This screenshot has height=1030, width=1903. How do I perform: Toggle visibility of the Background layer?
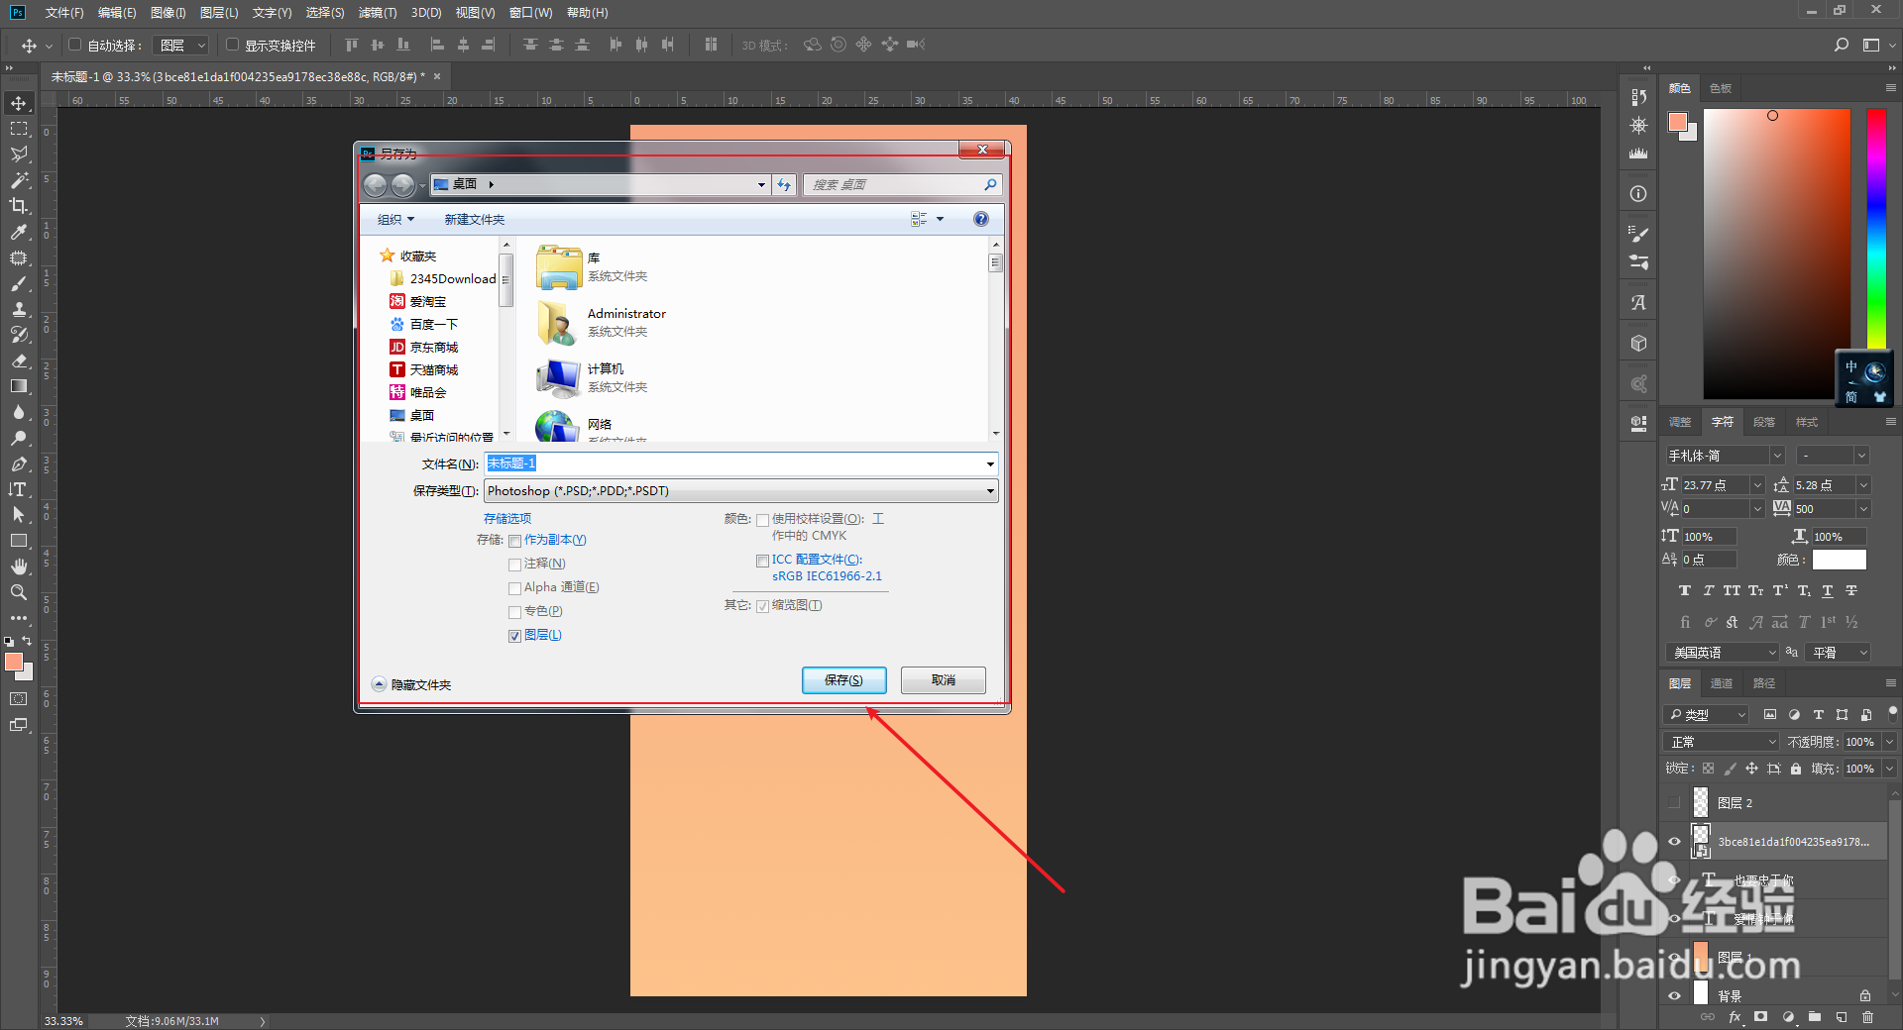(1675, 996)
